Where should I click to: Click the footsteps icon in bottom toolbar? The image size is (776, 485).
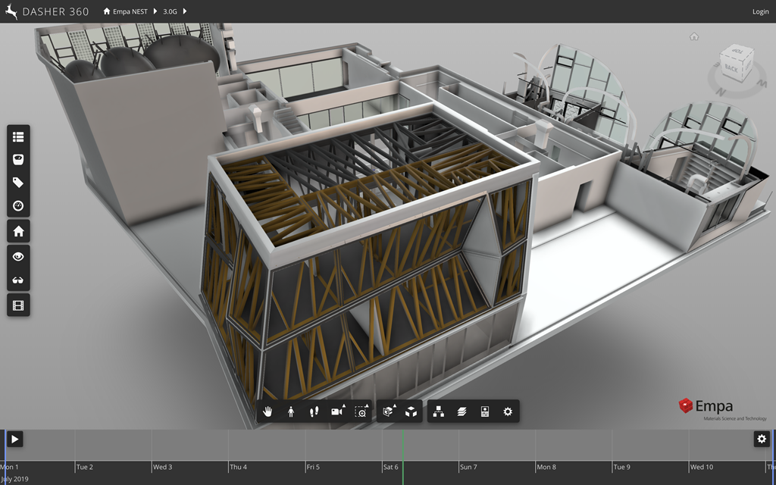pos(314,411)
